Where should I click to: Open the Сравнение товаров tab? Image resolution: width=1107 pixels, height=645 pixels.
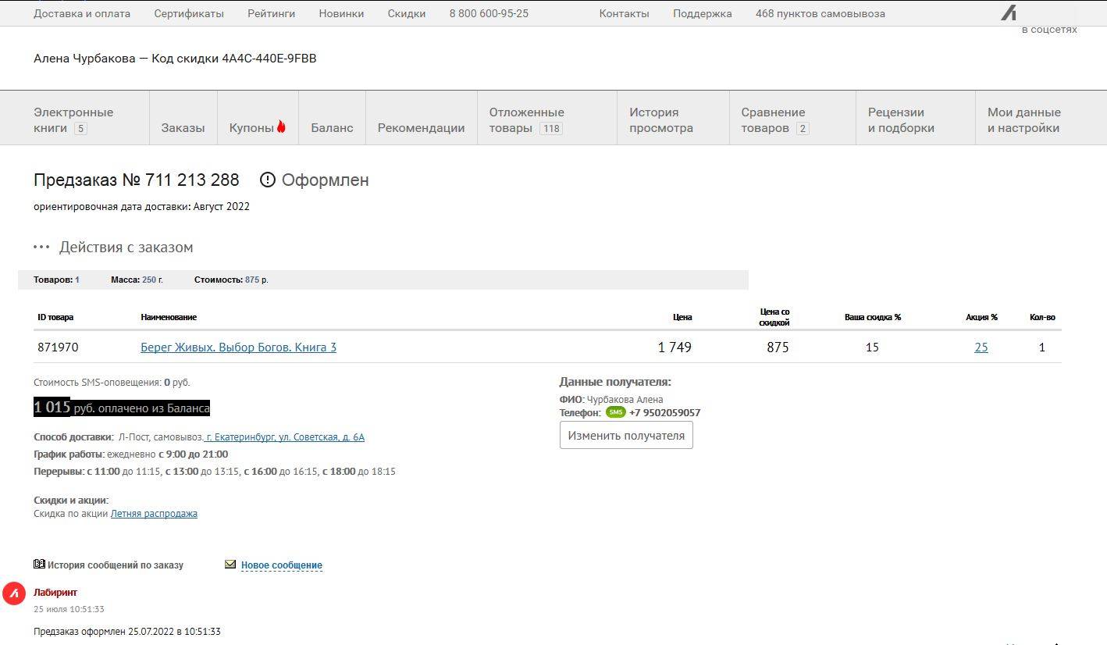pyautogui.click(x=774, y=119)
